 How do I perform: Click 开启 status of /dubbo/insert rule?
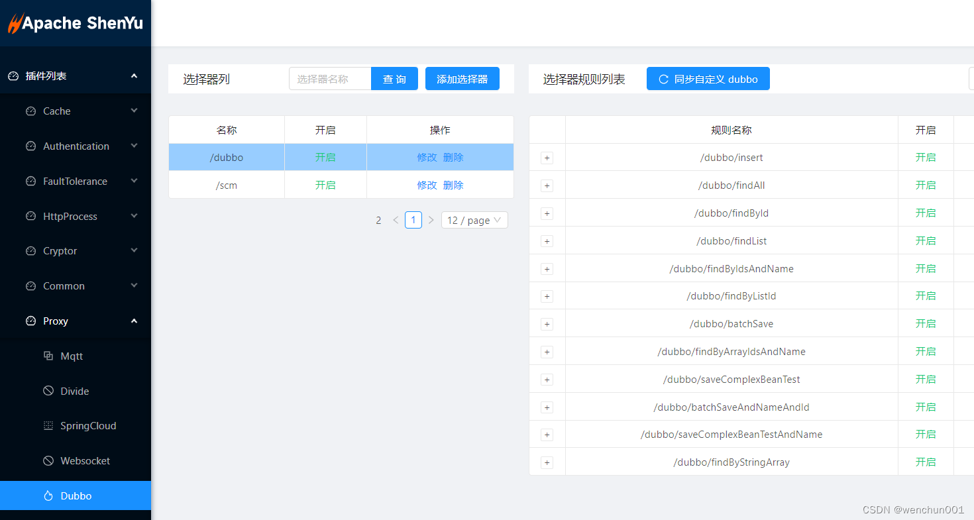pos(926,158)
